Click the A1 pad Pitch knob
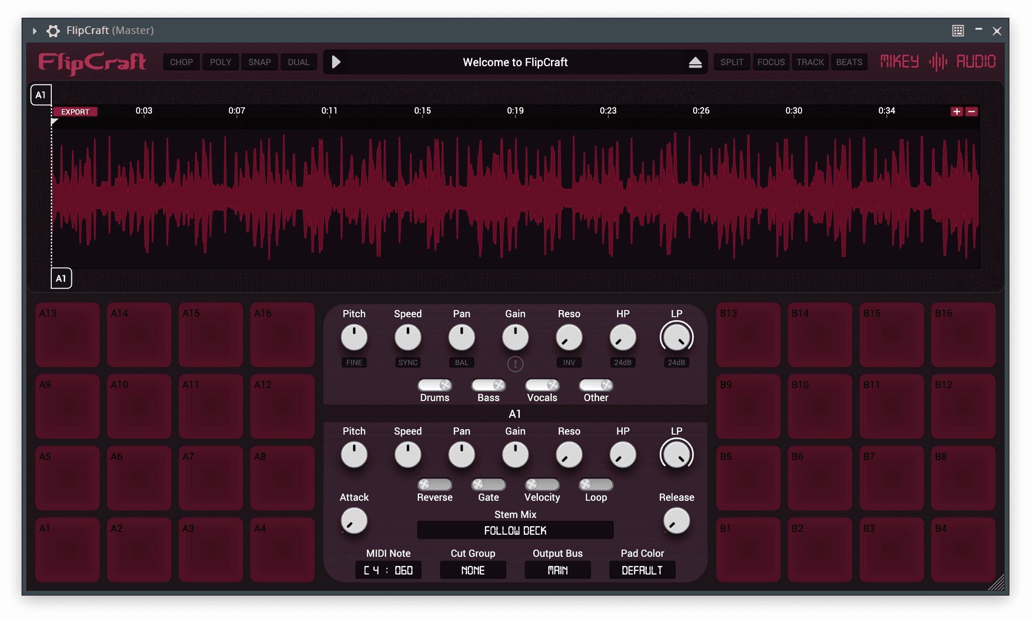Viewport: 1031px width, 621px height. [354, 455]
